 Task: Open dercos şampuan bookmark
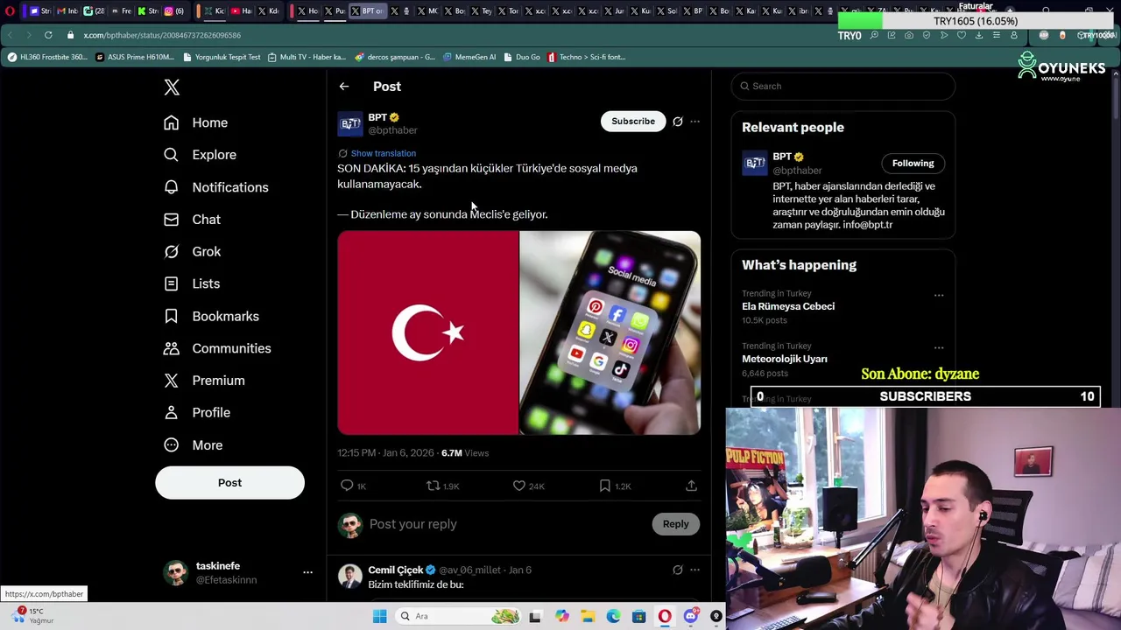point(394,57)
